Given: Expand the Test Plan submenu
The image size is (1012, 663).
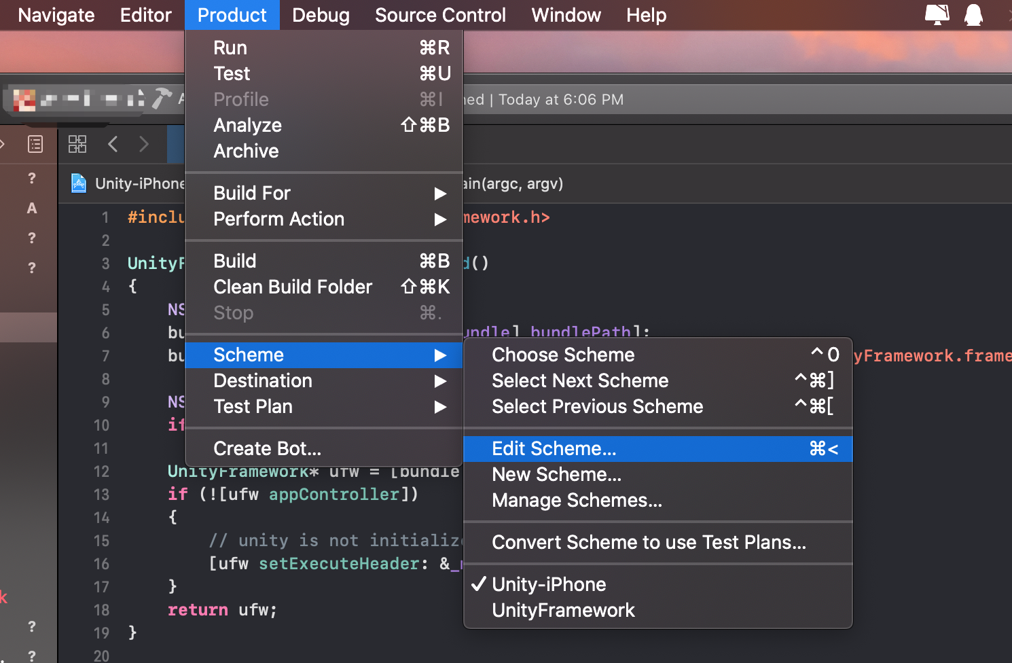Looking at the screenshot, I should 323,406.
